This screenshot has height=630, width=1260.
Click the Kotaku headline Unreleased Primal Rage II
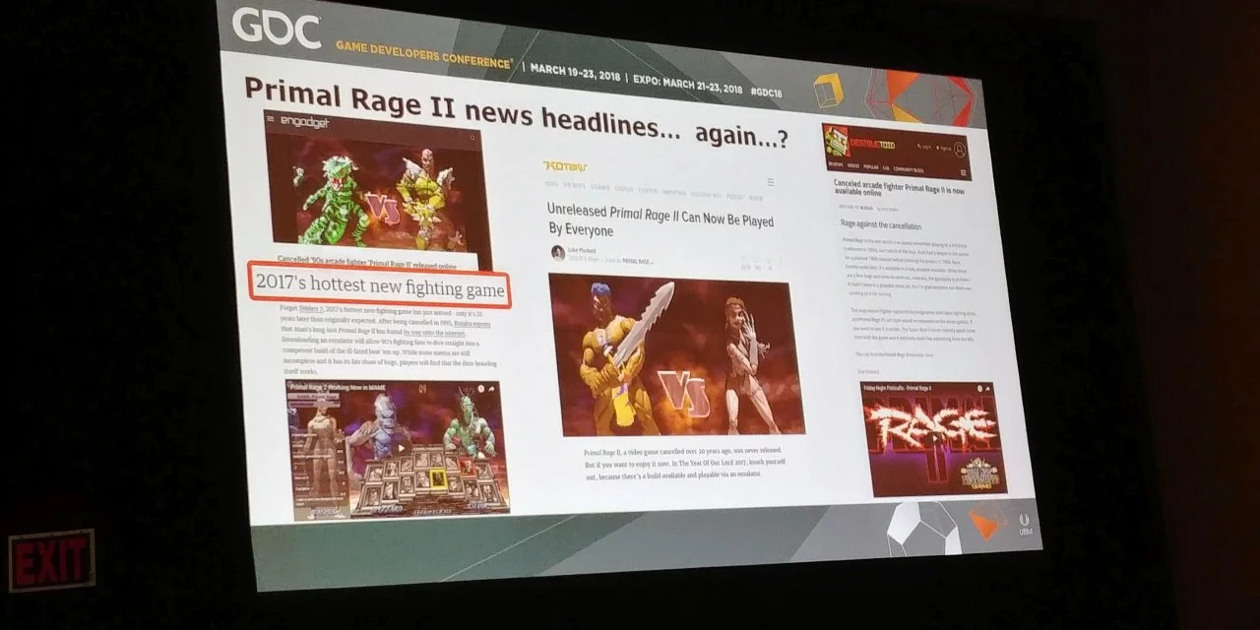(x=661, y=219)
